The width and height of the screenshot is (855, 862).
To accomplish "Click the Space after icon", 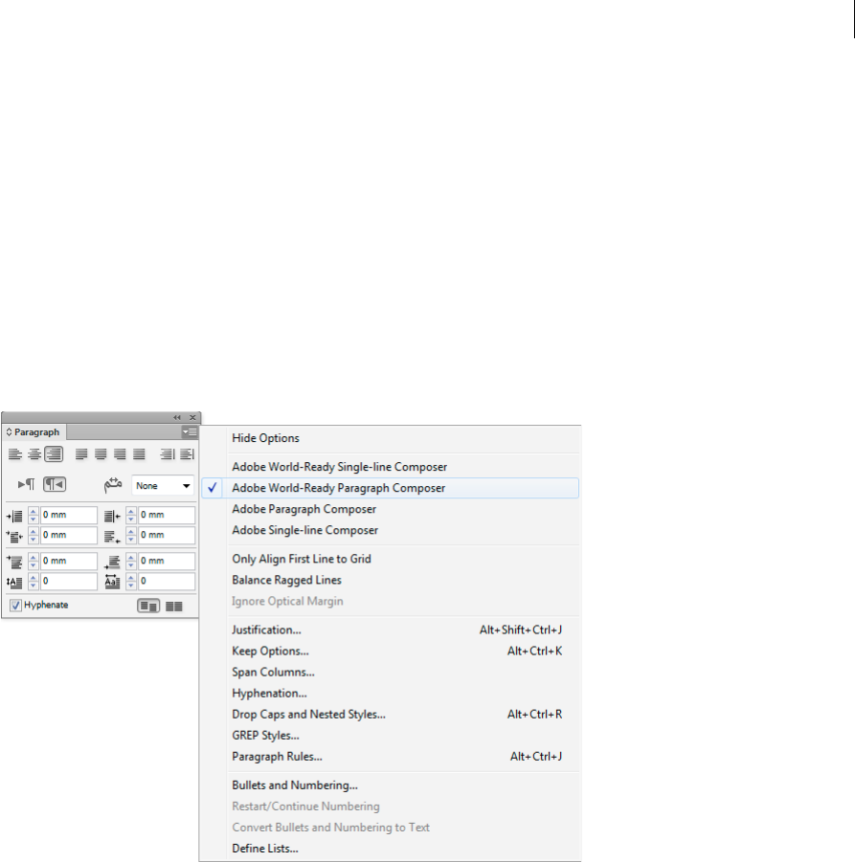I will coord(112,562).
